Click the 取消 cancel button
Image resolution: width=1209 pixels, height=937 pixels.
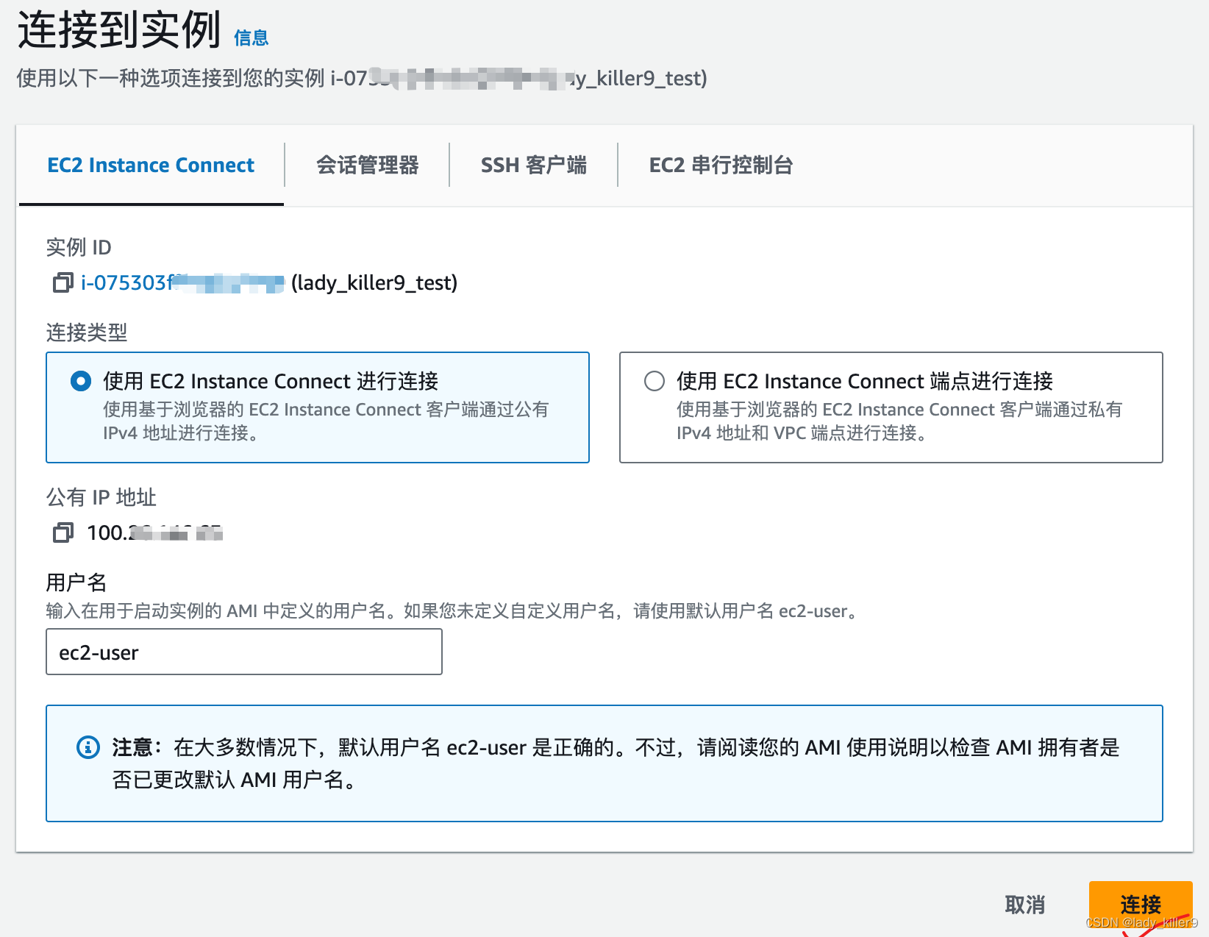pyautogui.click(x=1025, y=905)
